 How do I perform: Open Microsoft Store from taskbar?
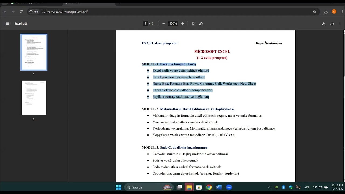click(x=199, y=187)
